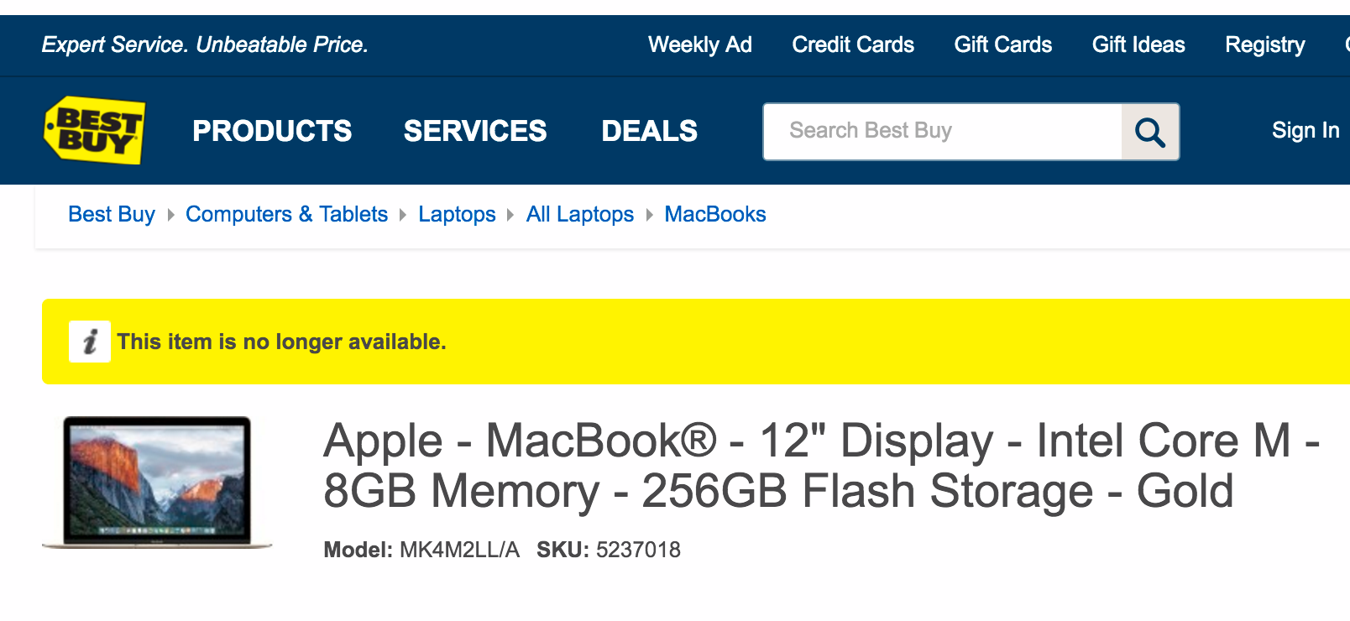Open the Weekly Ad page
Screen dimensions: 1350x621
pos(700,45)
